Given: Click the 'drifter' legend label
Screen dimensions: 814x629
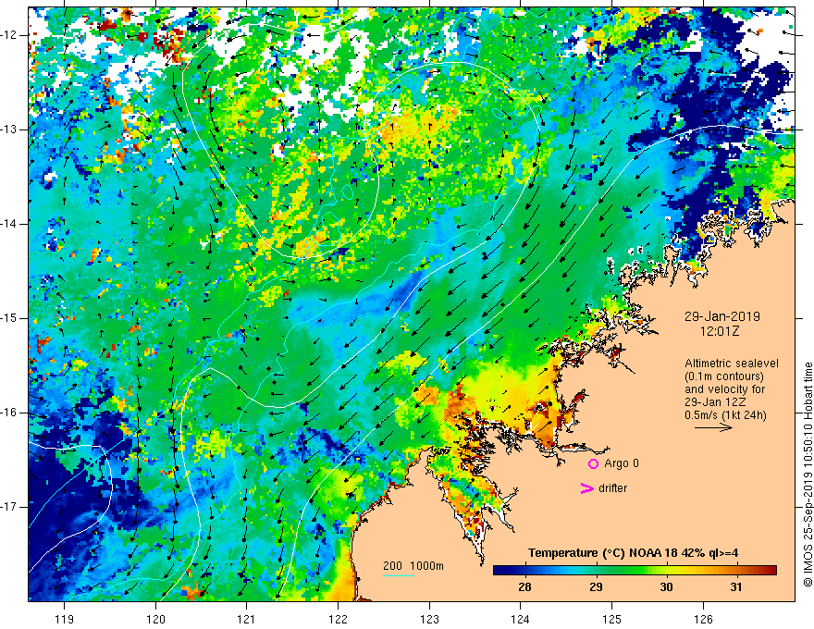Looking at the screenshot, I should click(612, 488).
